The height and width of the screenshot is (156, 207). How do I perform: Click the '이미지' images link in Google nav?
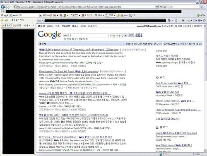point(50,26)
